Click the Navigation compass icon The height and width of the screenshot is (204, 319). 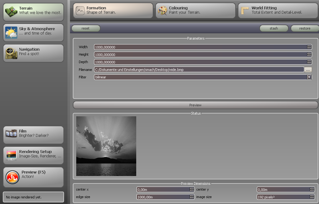tap(11, 53)
